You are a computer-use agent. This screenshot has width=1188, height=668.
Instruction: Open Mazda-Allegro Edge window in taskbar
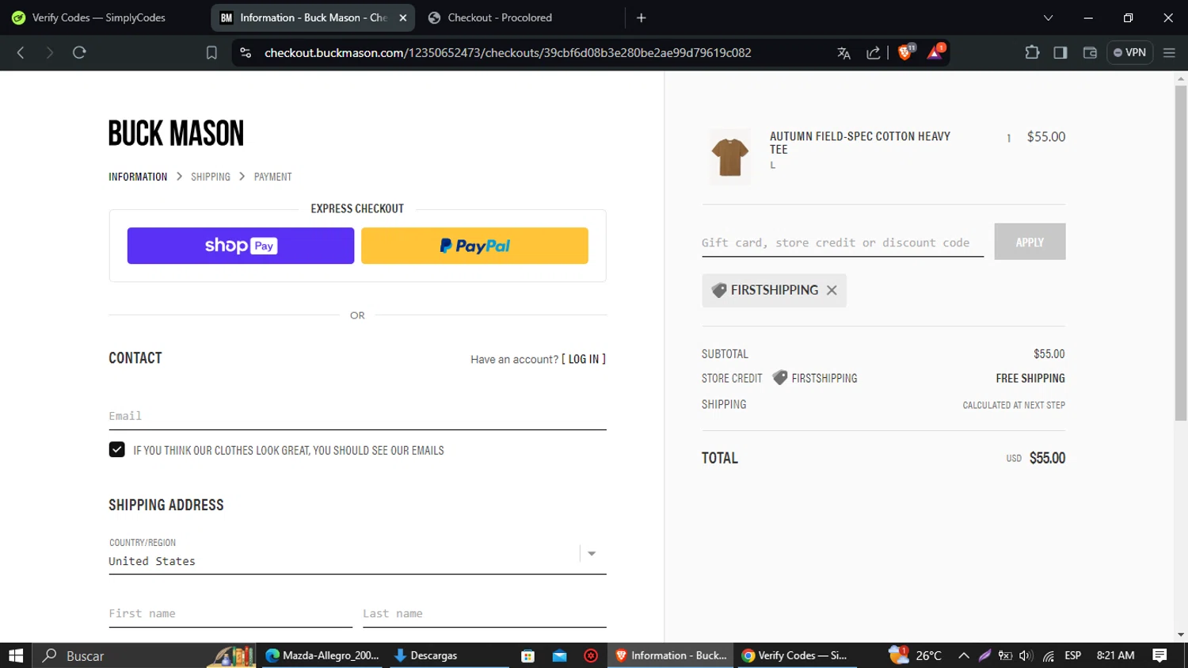click(x=322, y=655)
